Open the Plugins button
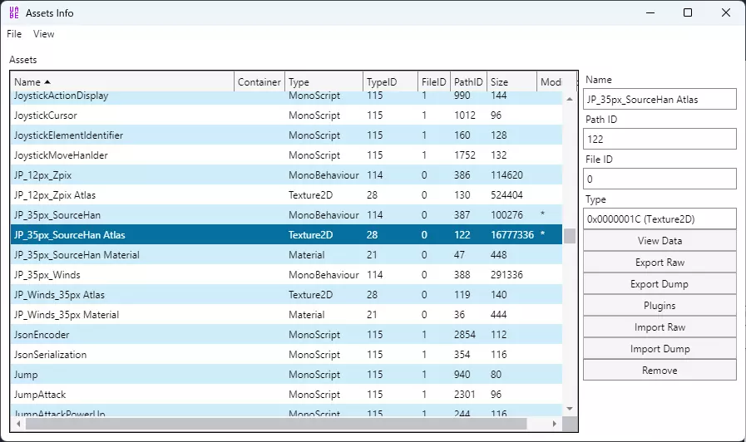 pos(660,306)
